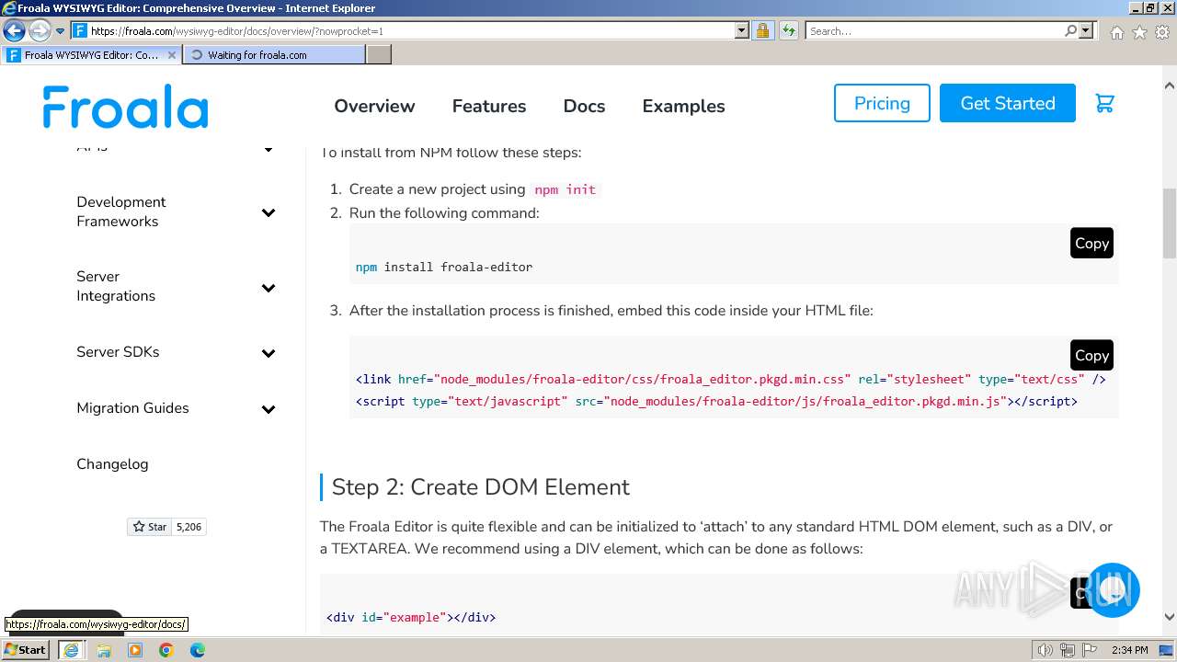Expand Development Frameworks section
This screenshot has height=662, width=1177.
point(269,212)
